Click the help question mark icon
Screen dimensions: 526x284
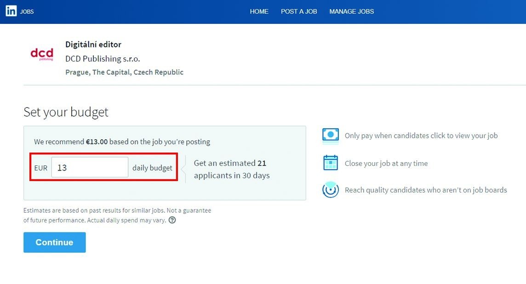[x=172, y=220]
